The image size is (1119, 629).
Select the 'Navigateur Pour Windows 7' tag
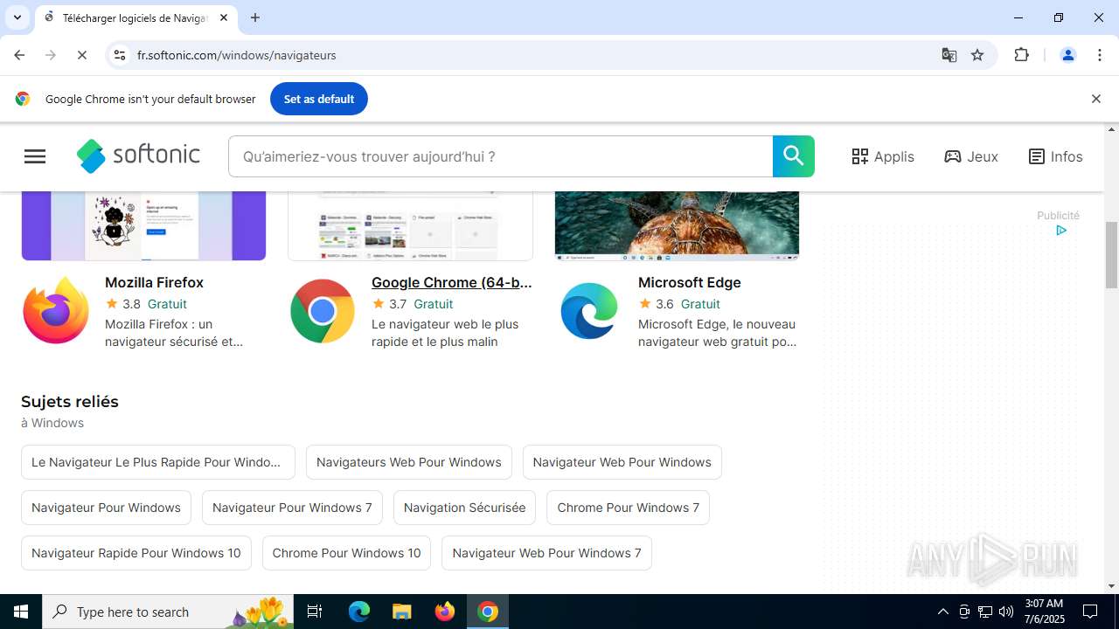pyautogui.click(x=292, y=508)
